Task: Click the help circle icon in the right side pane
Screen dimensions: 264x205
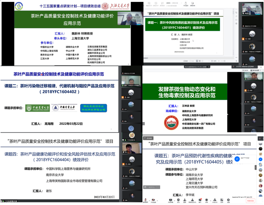Action: 236,24
